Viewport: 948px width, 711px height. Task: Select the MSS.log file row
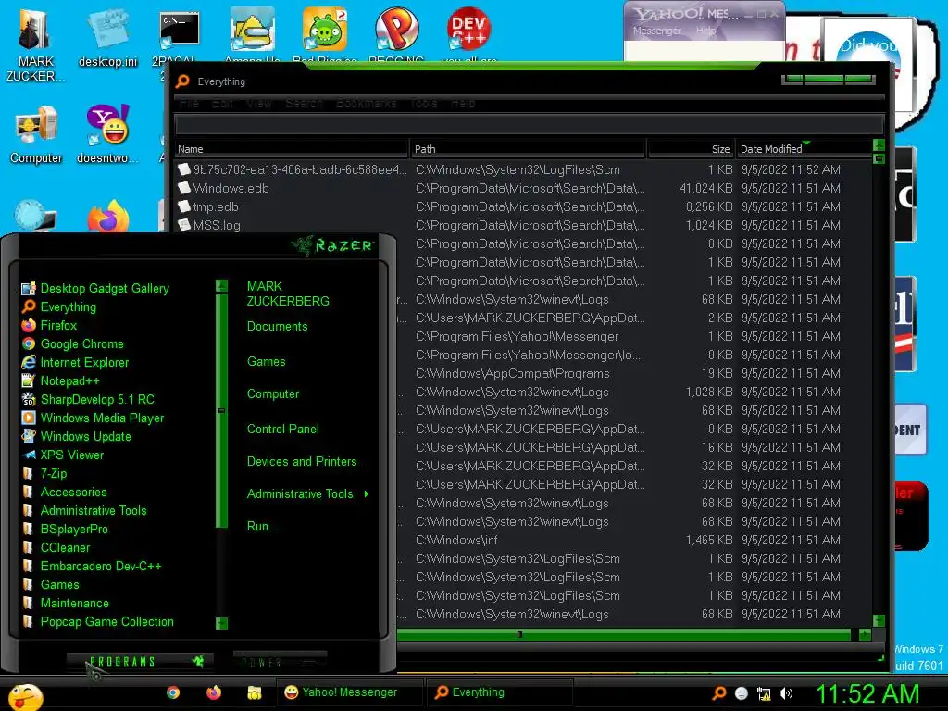[x=217, y=226]
